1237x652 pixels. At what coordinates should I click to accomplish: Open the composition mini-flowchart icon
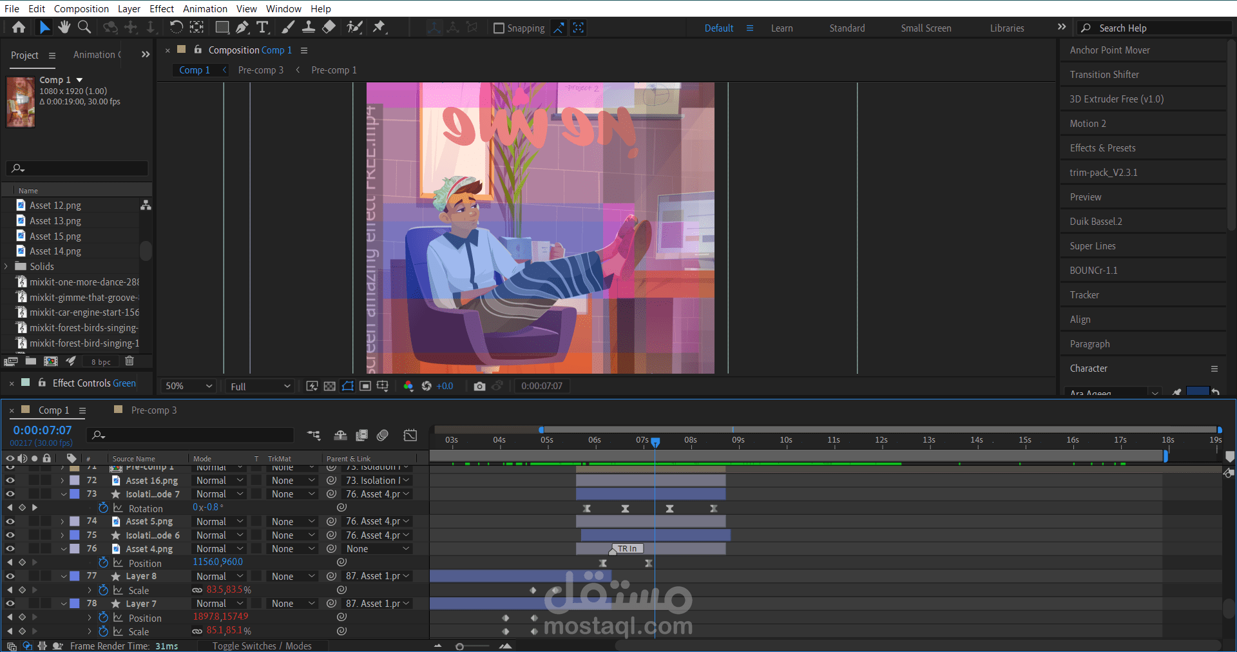[x=314, y=436]
